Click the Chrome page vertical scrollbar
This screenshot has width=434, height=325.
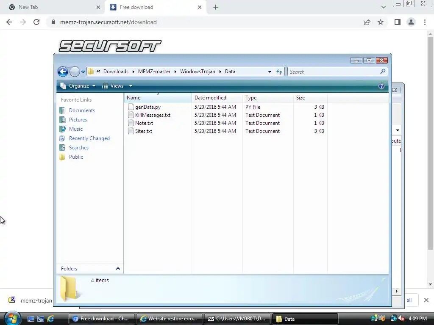pos(430,144)
